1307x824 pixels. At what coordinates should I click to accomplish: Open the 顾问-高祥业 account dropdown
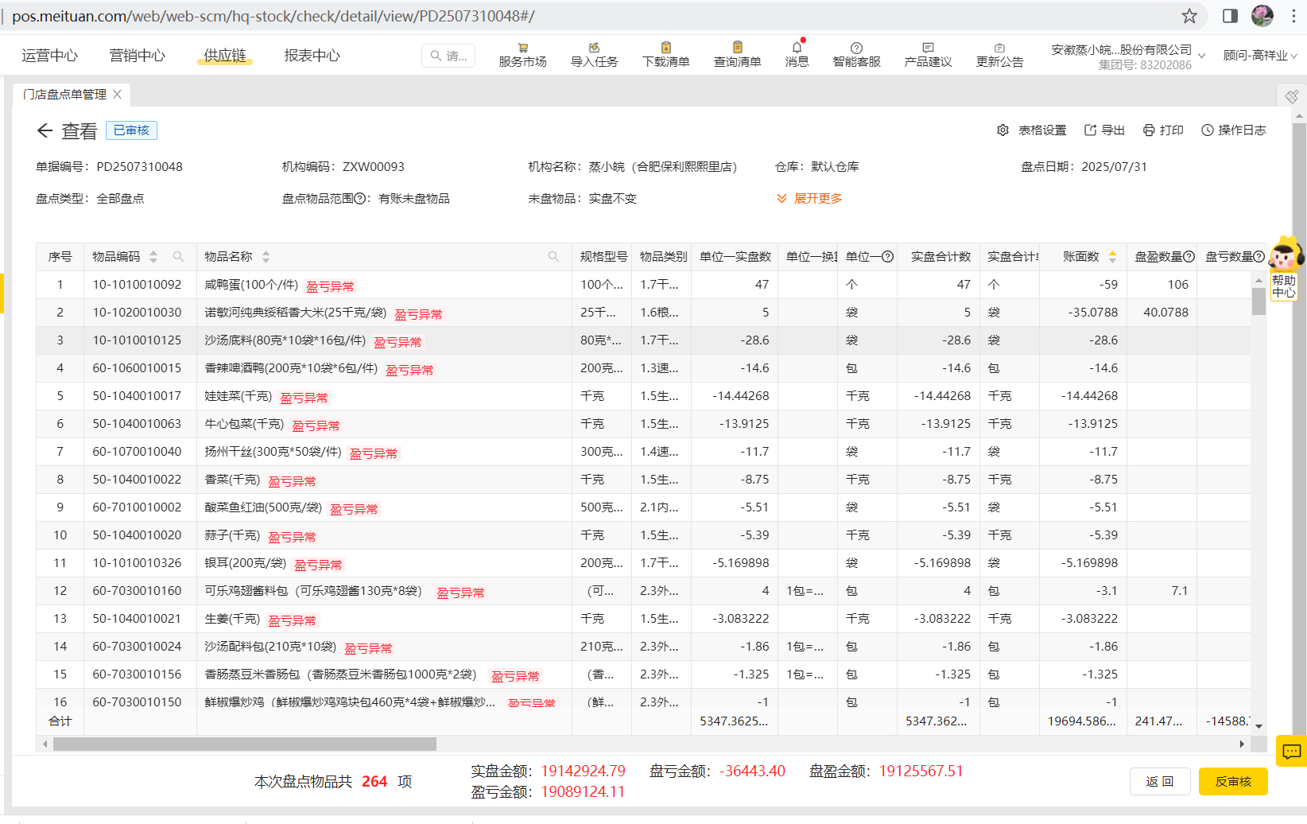click(x=1259, y=56)
